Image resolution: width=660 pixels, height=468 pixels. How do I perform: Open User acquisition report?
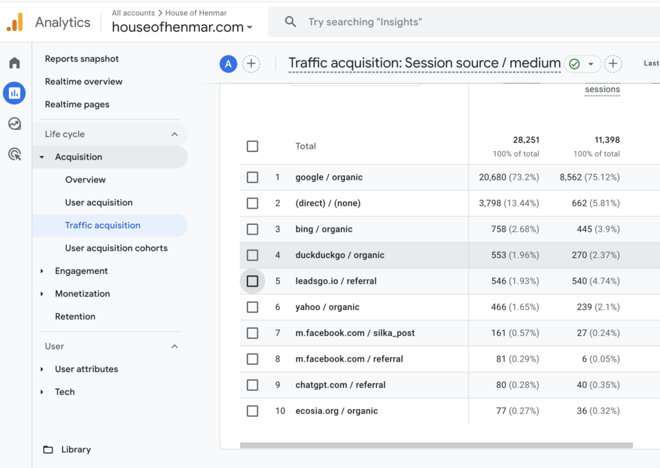(x=99, y=202)
